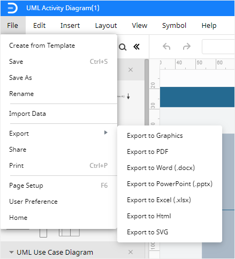235x259 pixels.
Task: Click the segmented rectangle shape thumbnail
Action: pyautogui.click(x=69, y=233)
